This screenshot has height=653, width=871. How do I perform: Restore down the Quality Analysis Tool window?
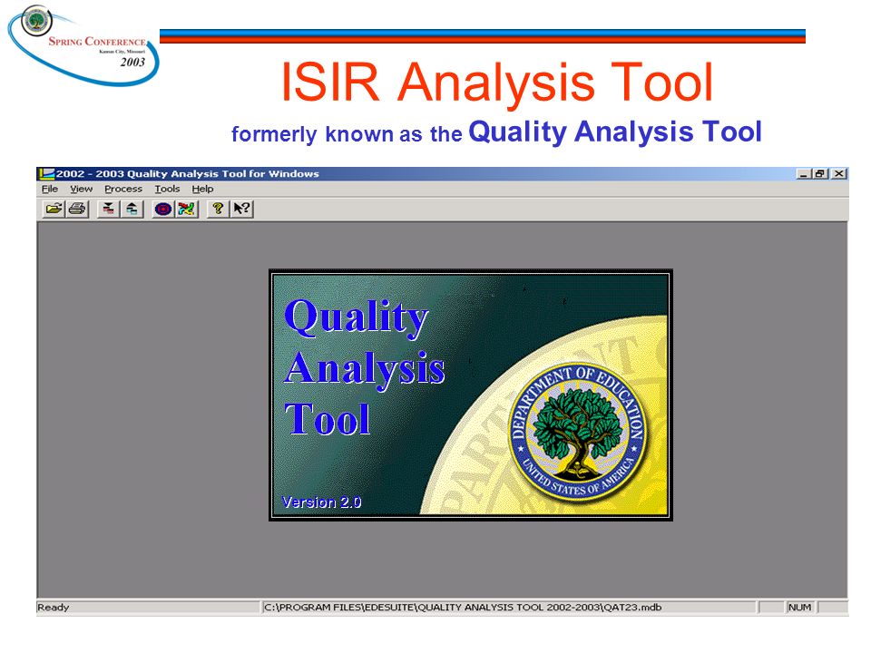(x=820, y=174)
